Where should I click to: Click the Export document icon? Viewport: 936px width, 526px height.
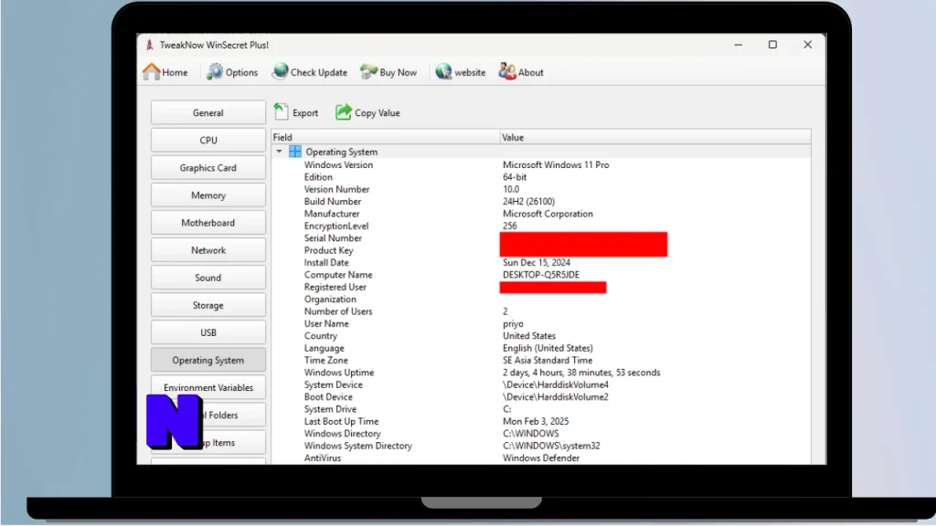click(x=281, y=111)
